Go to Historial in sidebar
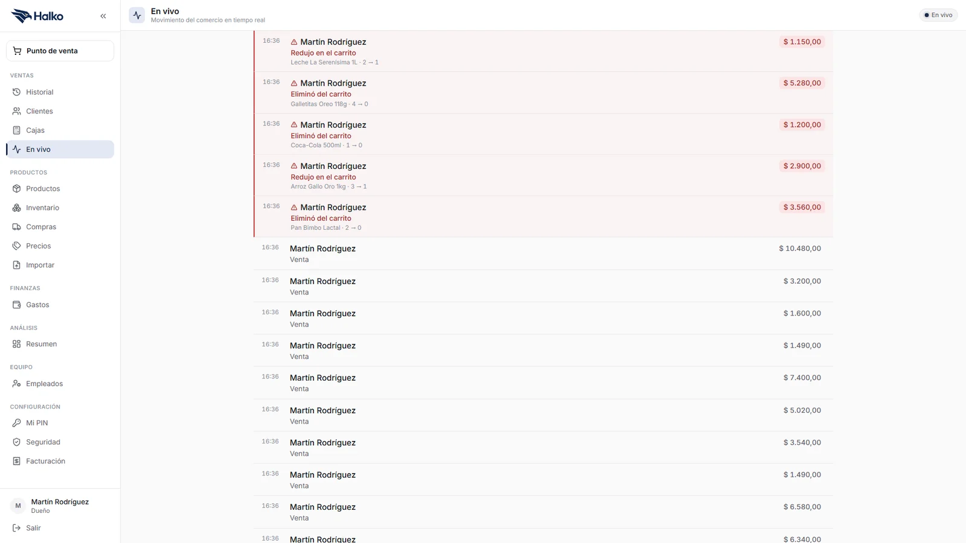Viewport: 966px width, 543px height. 60,92
